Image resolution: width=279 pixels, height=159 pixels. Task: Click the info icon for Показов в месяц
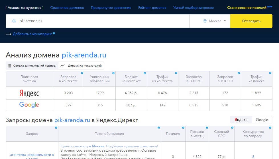[207, 127]
